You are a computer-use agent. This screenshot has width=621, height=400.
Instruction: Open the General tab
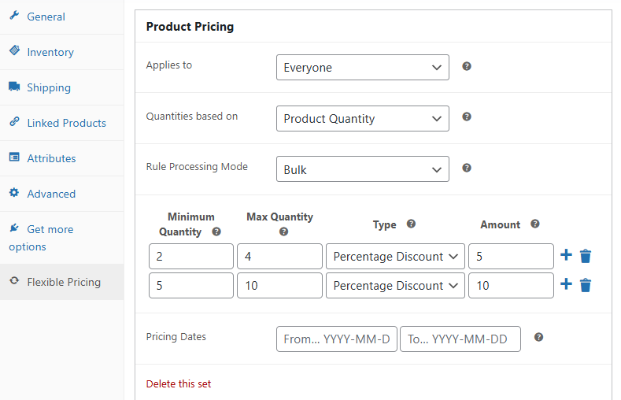tap(61, 17)
